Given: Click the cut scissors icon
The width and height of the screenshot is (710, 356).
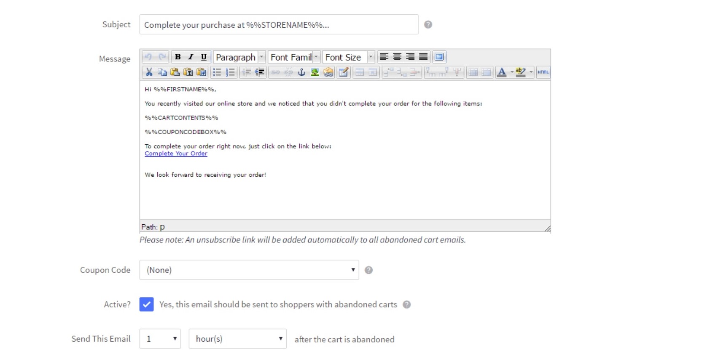Looking at the screenshot, I should [x=149, y=72].
